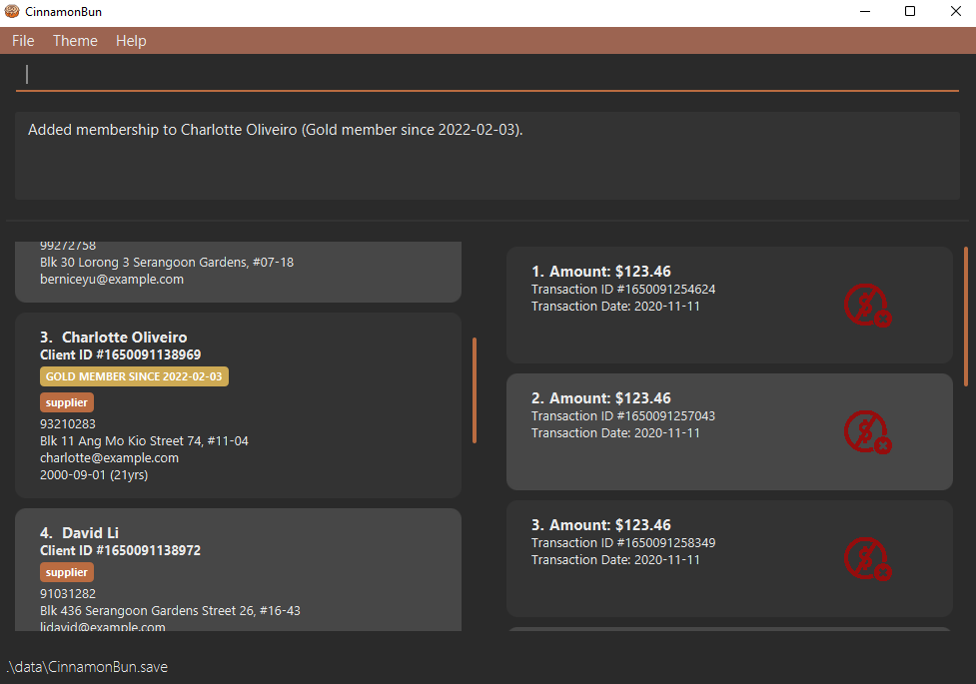Viewport: 976px width, 684px height.
Task: Click email berniceyu@example.com
Action: 112,280
